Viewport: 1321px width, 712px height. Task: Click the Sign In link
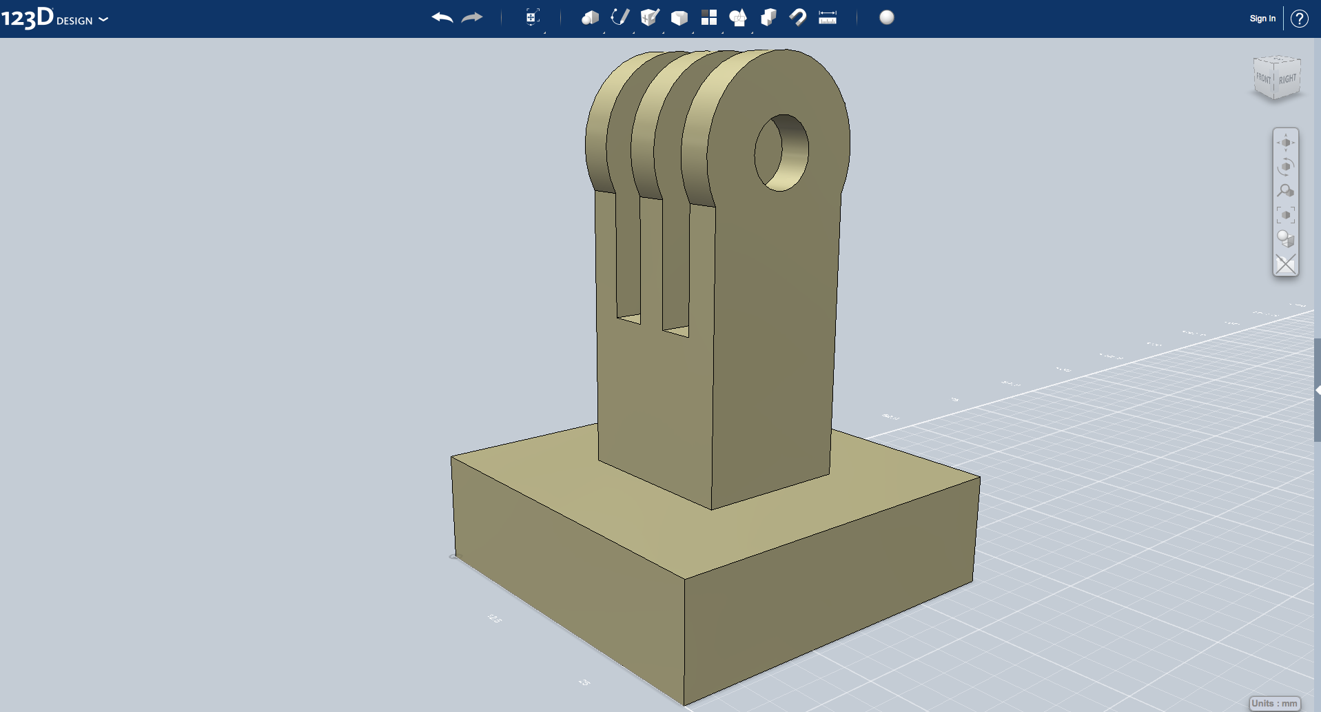(x=1262, y=19)
